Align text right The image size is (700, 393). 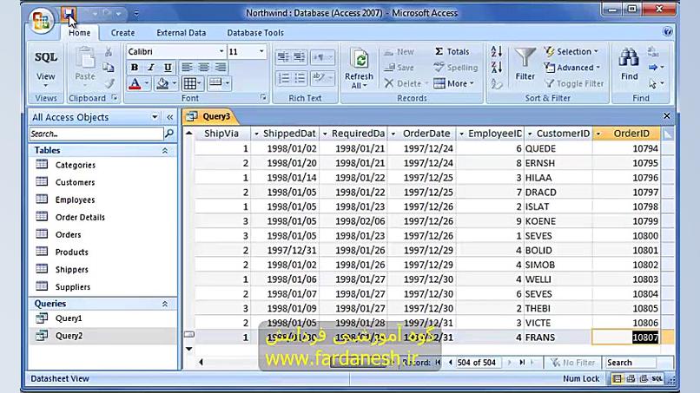[x=220, y=68]
